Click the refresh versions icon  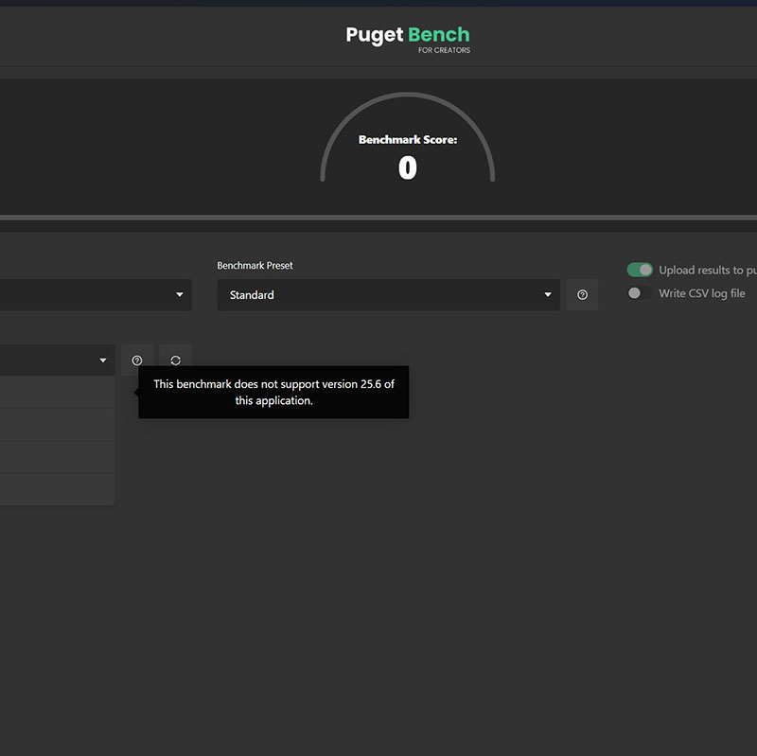pos(175,360)
